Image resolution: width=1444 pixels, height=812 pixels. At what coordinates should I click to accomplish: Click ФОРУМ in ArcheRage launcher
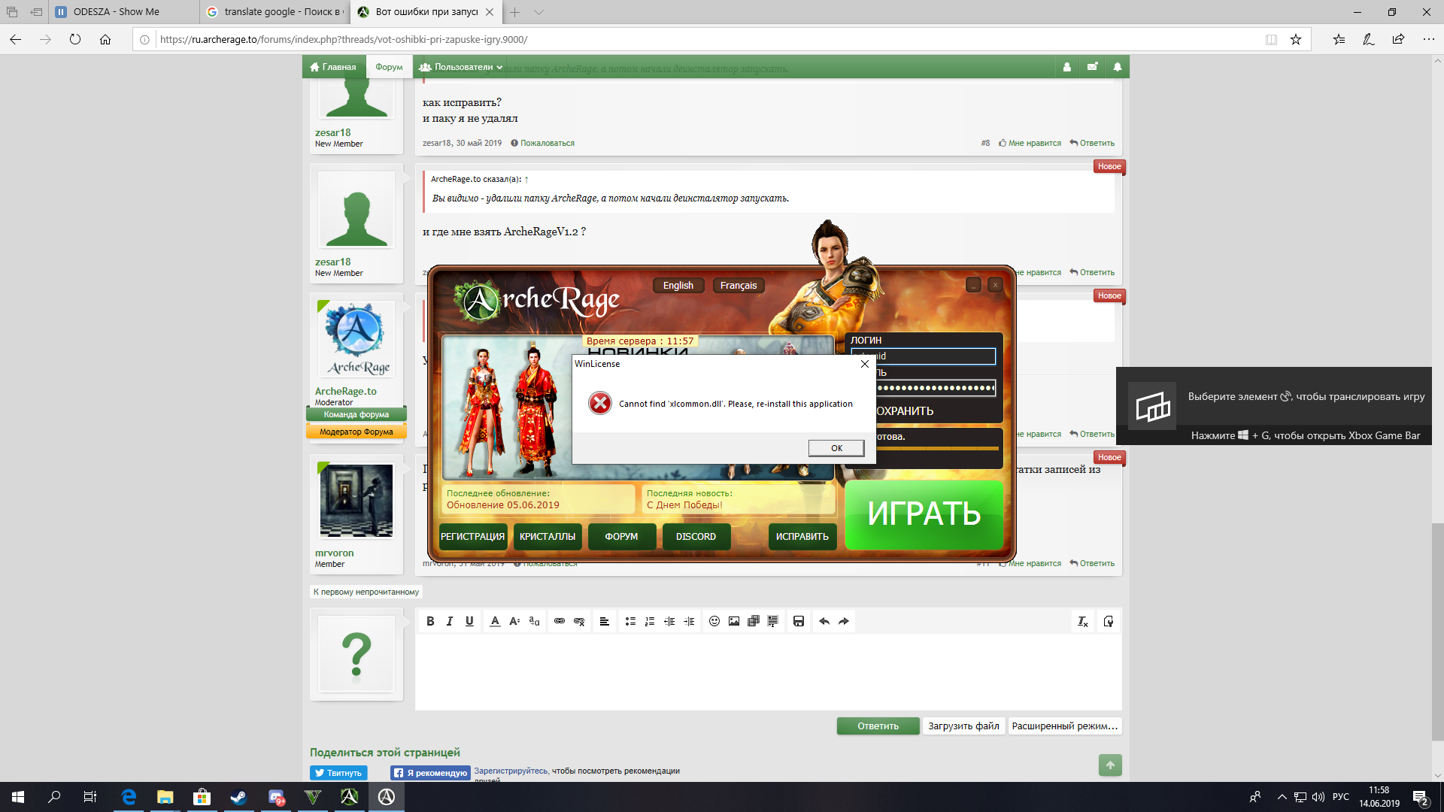621,537
